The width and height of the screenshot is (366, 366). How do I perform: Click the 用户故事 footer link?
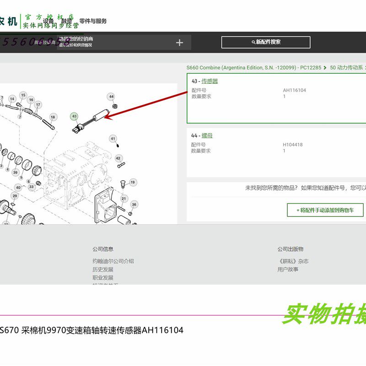(x=288, y=269)
